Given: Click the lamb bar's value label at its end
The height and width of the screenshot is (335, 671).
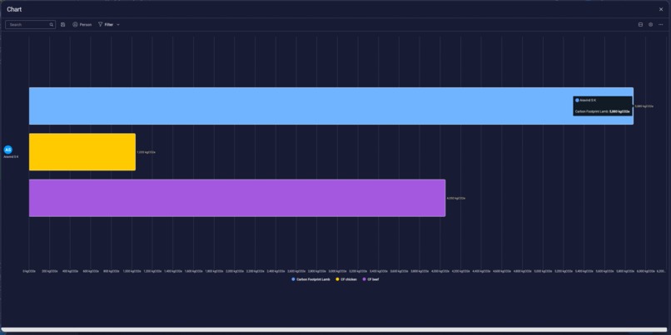Looking at the screenshot, I should [x=644, y=106].
